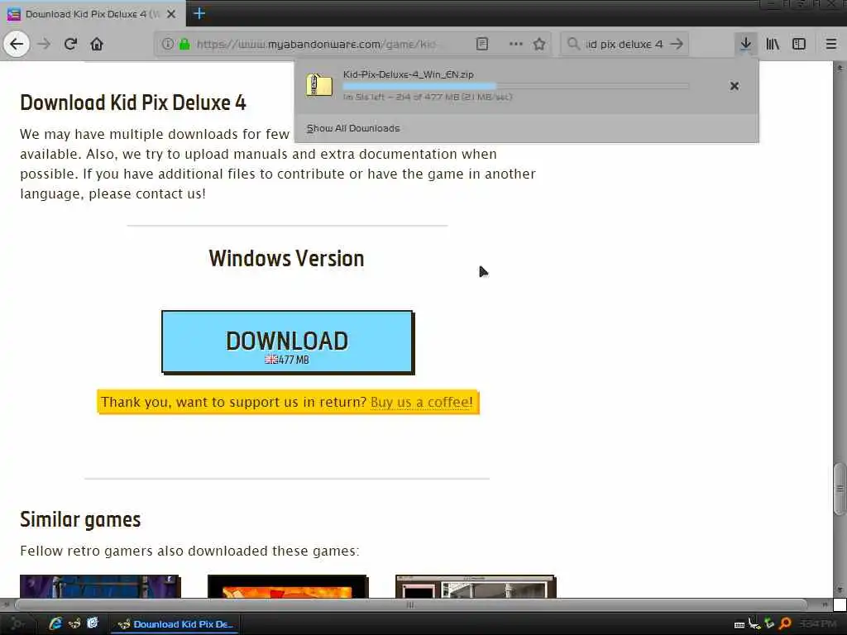Open the third similar game thumbnail
Viewport: 847px width, 635px height.
click(x=476, y=586)
